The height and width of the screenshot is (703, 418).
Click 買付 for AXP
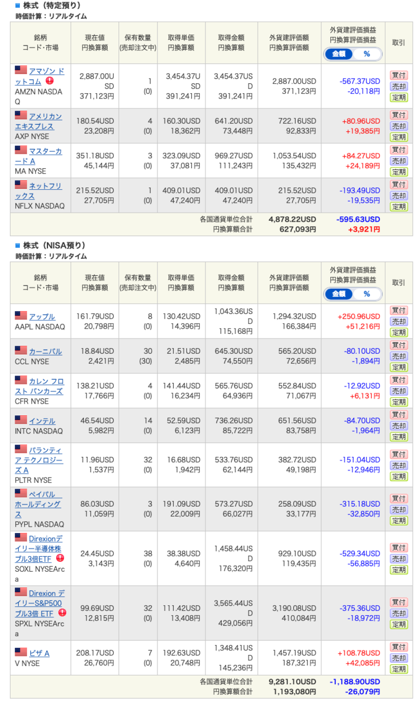[399, 115]
